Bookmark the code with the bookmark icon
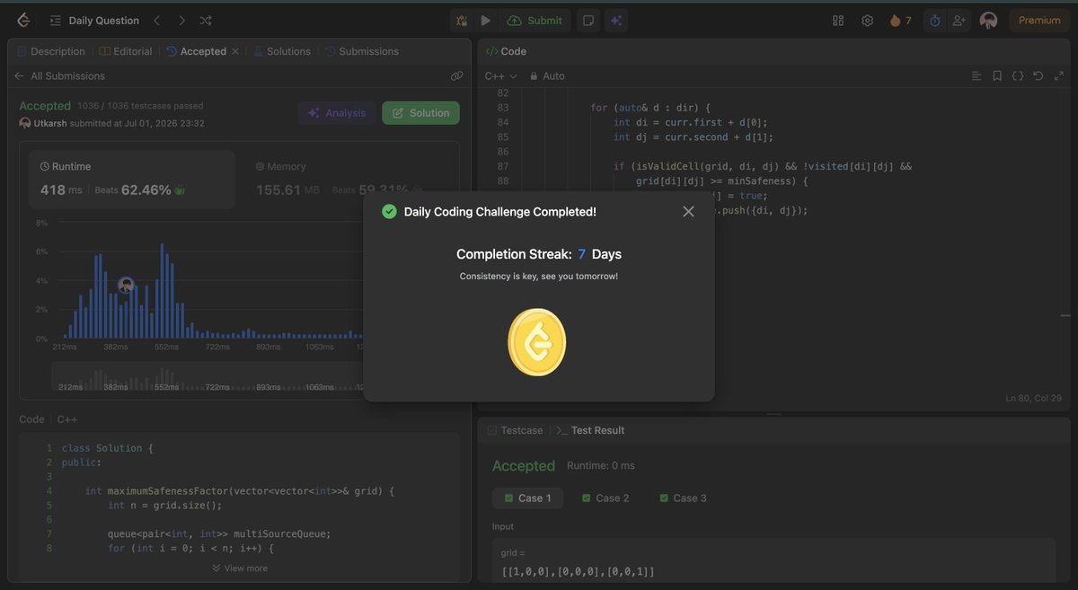 pyautogui.click(x=997, y=76)
